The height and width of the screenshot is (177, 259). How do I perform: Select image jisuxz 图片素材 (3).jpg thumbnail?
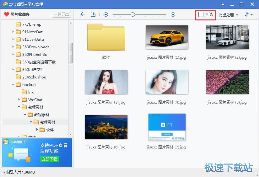point(106,82)
